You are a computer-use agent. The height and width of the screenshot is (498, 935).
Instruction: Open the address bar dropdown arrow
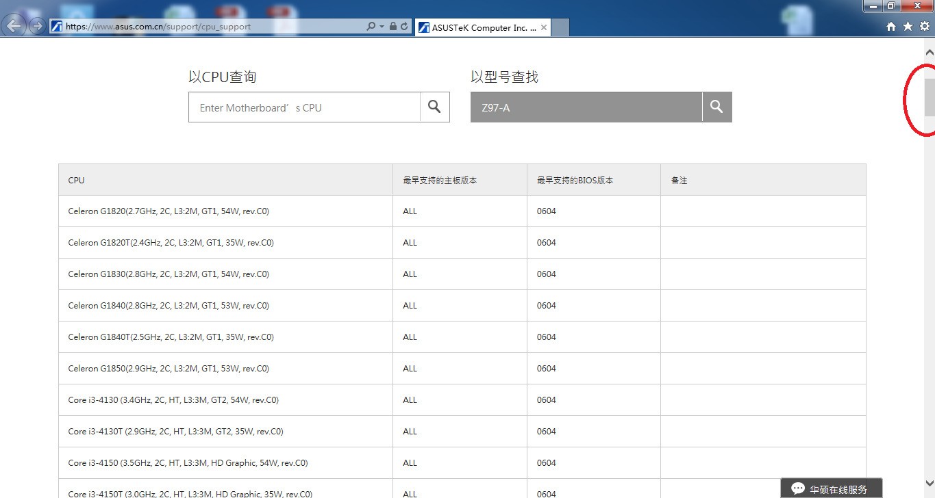pos(382,27)
